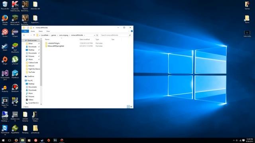Screen dimensions: 255x143
Task: Select OneDrive in navigation pane
Action: tap(31, 76)
